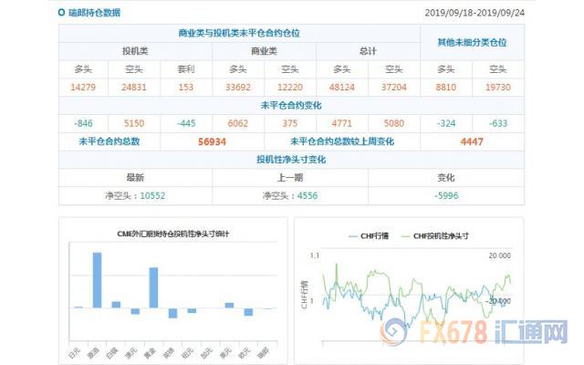Select the value 37204
584x365 pixels.
click(x=394, y=88)
